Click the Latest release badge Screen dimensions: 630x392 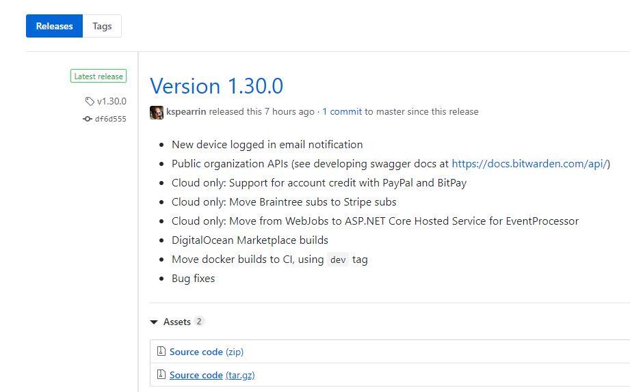tap(99, 76)
